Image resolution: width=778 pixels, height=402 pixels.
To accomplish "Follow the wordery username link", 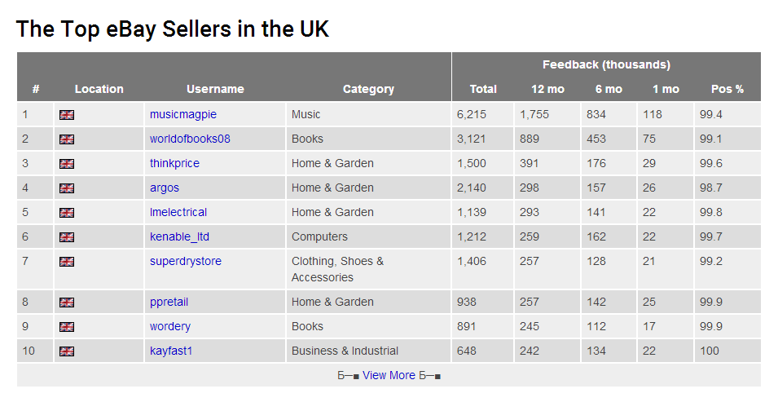I will pos(170,326).
